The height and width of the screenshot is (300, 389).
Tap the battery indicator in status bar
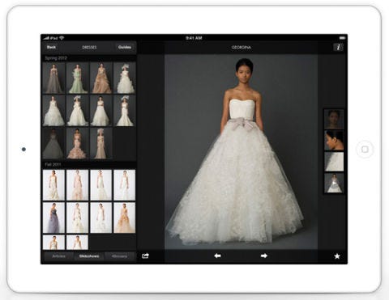pos(342,38)
